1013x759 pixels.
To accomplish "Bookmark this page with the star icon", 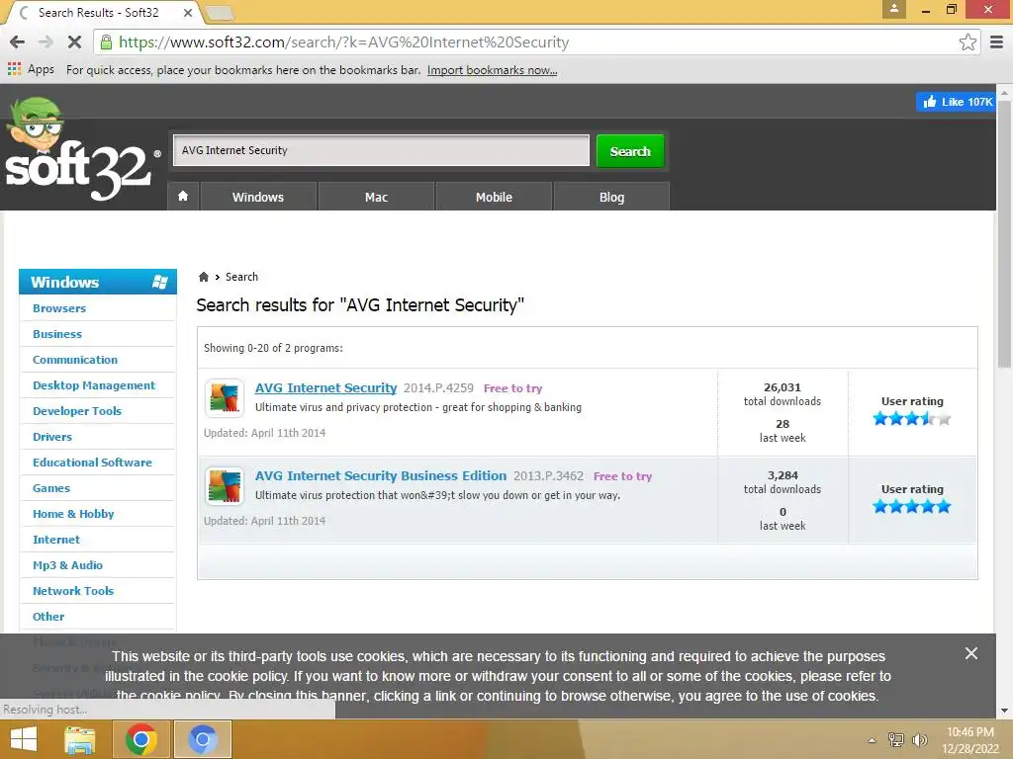I will click(967, 42).
